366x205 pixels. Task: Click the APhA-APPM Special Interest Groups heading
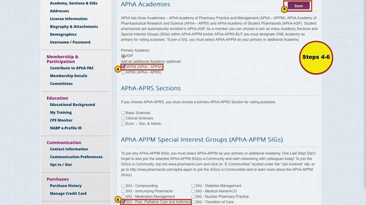[x=202, y=140]
